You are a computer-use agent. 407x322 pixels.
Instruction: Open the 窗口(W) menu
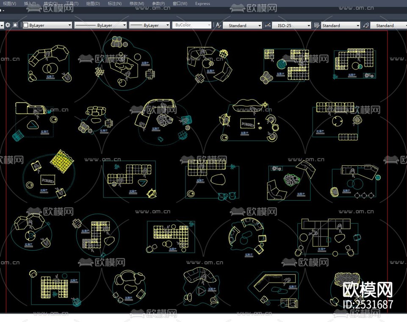180,3
